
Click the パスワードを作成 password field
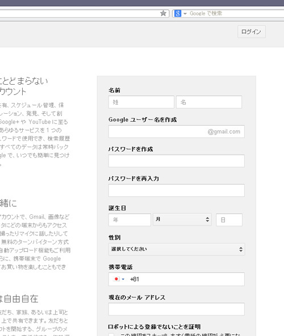tap(176, 161)
